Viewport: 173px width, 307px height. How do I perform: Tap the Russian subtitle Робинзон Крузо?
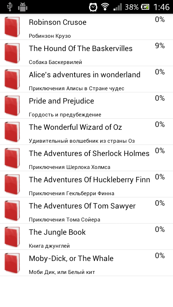(50, 36)
